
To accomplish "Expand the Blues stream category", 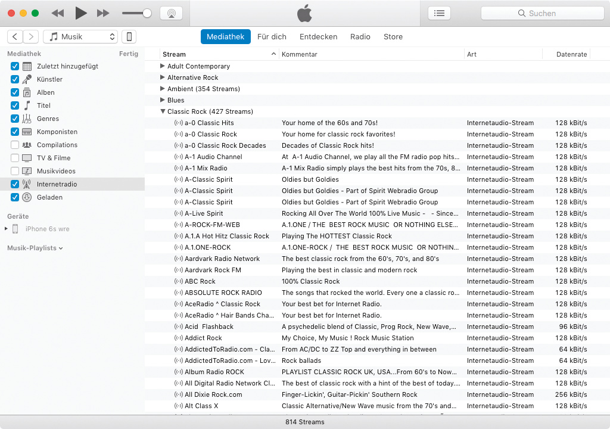I will 163,100.
